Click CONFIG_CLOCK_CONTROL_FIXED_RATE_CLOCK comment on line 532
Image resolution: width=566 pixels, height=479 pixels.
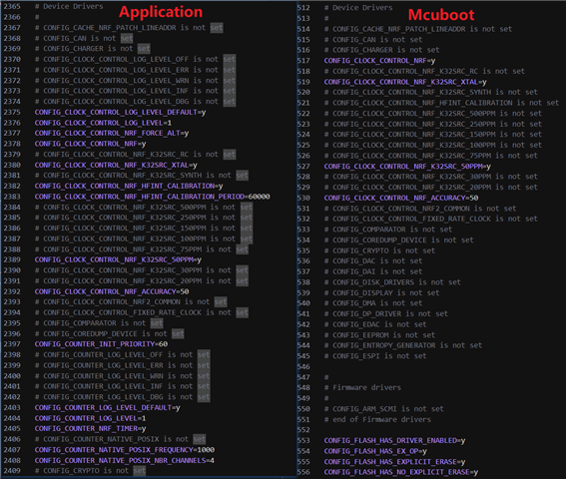(431, 219)
